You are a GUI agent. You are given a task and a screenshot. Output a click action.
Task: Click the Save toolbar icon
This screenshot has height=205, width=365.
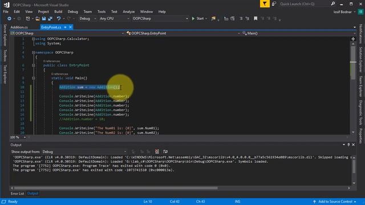[44, 18]
